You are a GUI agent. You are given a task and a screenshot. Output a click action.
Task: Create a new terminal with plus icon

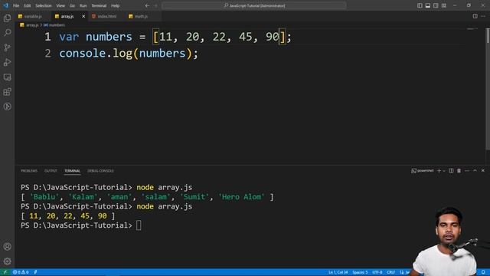click(x=439, y=170)
